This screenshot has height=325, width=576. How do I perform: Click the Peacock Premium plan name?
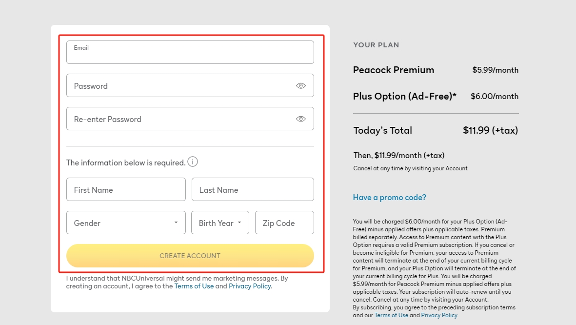point(394,70)
